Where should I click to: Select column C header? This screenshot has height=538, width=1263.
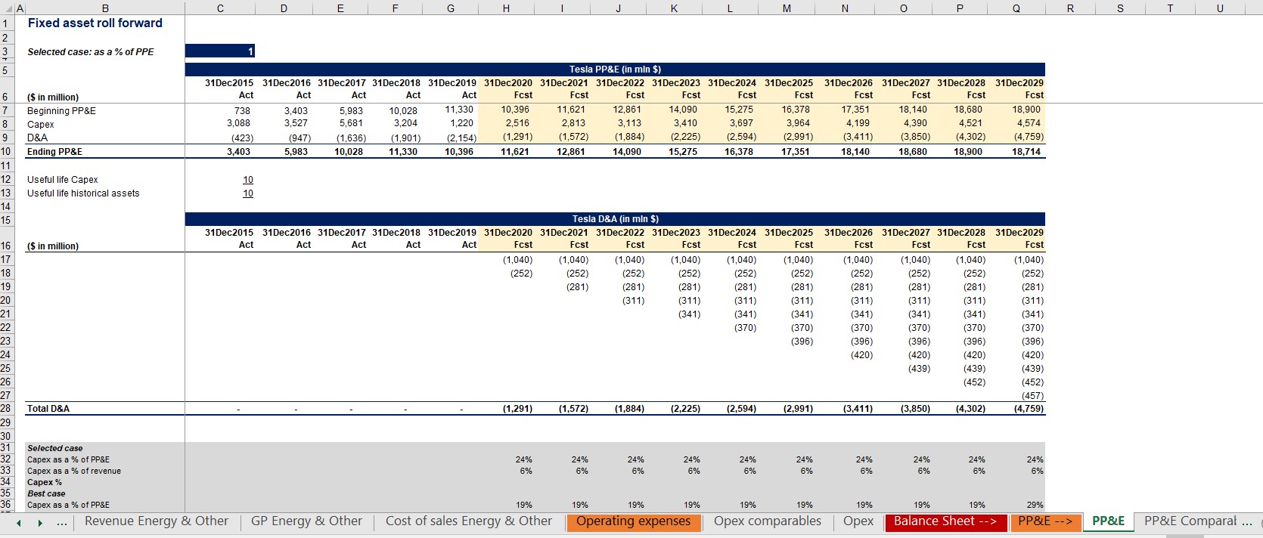pyautogui.click(x=220, y=8)
